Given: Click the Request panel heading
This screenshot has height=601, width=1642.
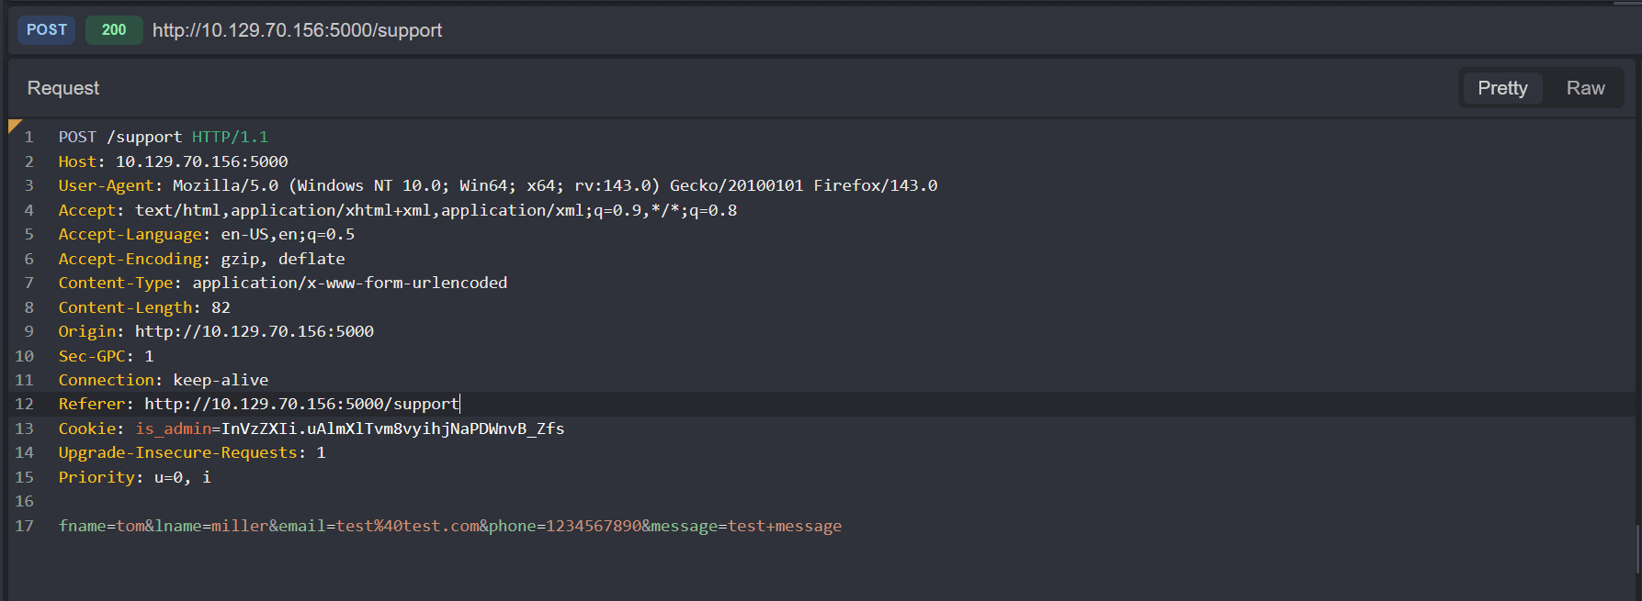Looking at the screenshot, I should click(x=63, y=88).
